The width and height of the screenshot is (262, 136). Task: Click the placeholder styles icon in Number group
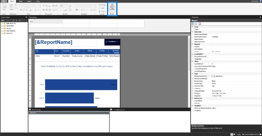pyautogui.click(x=77, y=10)
